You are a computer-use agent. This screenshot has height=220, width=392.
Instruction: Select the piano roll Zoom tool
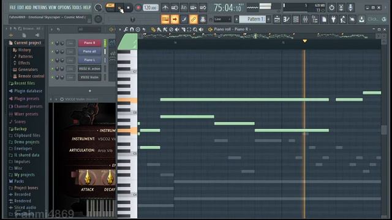195,29
